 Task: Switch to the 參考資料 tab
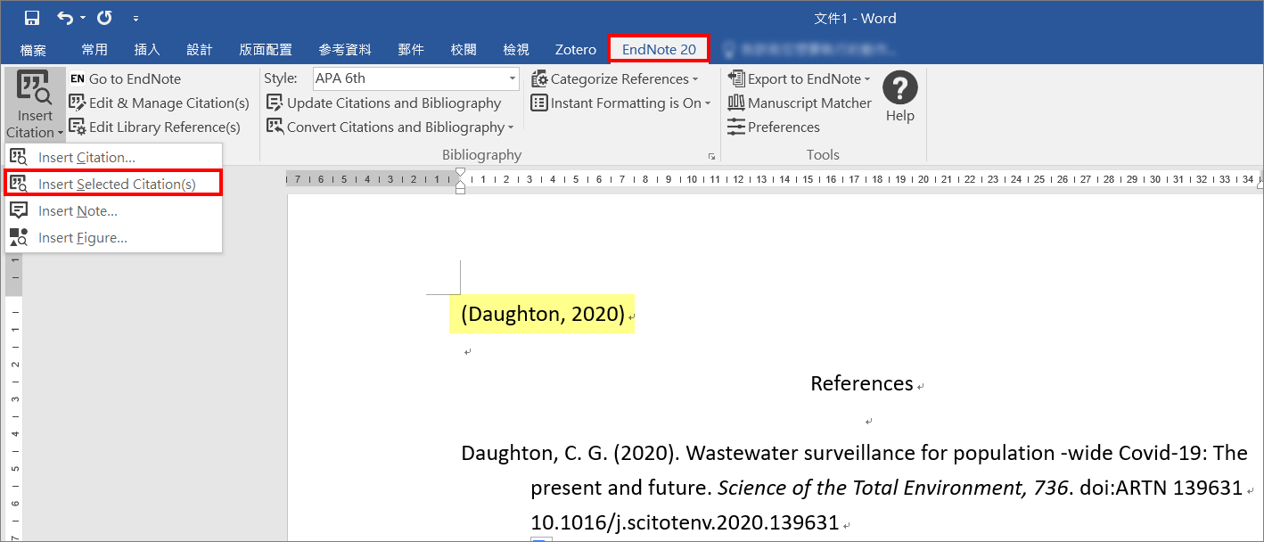pos(345,50)
